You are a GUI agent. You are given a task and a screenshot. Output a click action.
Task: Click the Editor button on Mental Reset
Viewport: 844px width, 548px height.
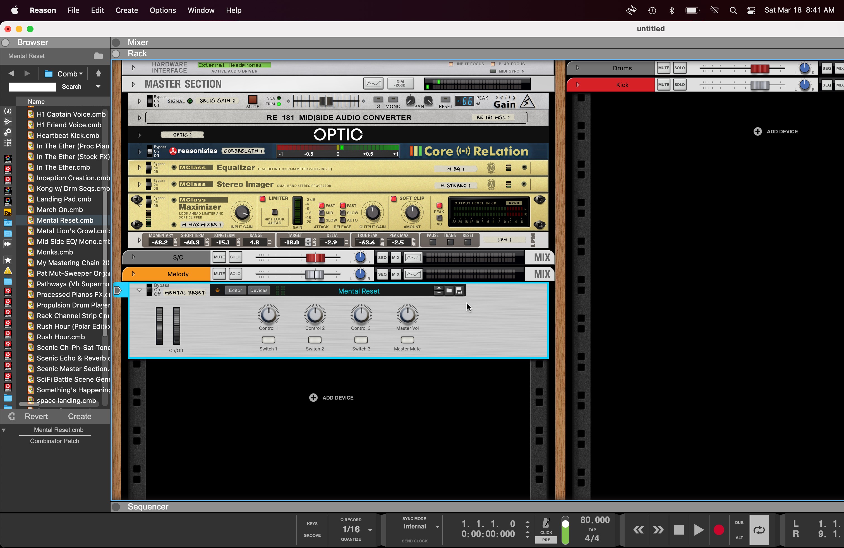[236, 290]
